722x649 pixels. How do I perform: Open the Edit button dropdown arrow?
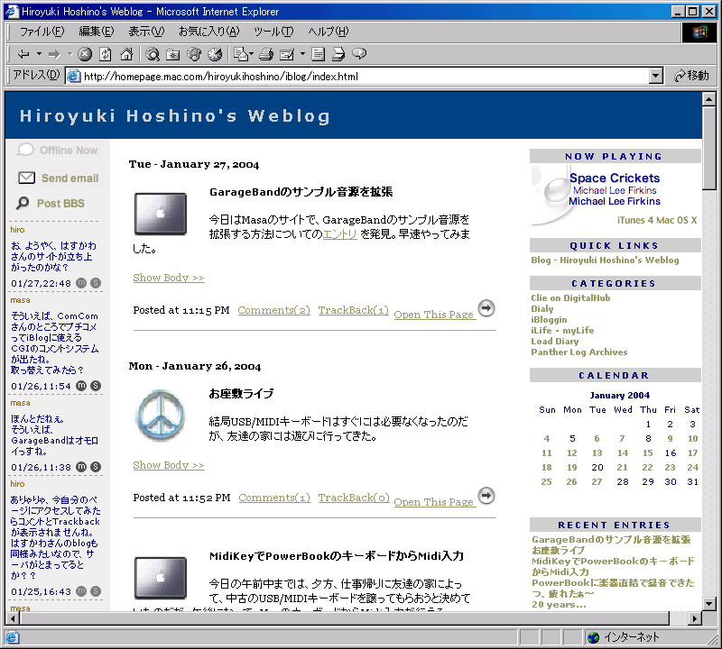[302, 54]
